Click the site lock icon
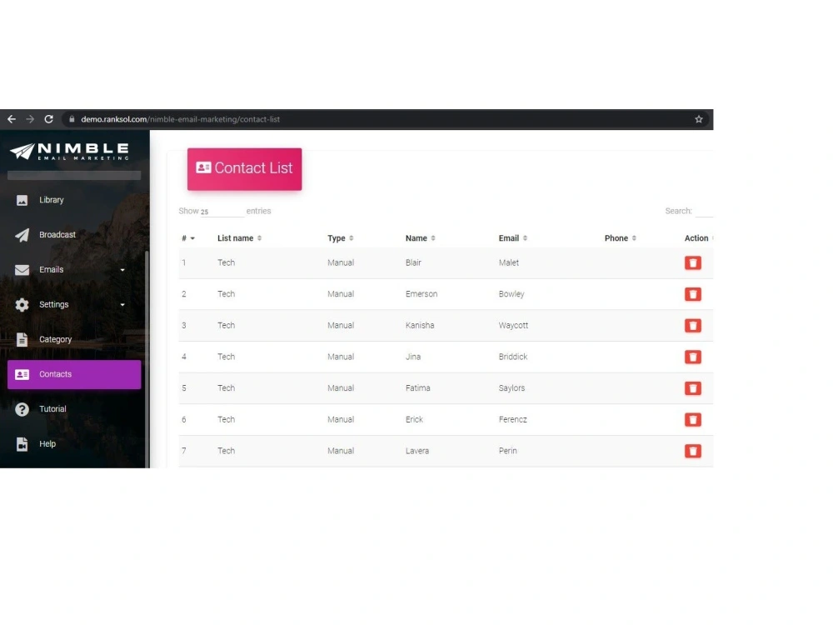Image resolution: width=833 pixels, height=625 pixels. 72,119
